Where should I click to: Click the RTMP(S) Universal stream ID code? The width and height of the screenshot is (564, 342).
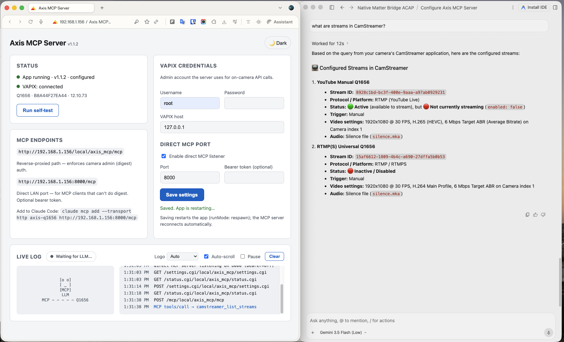(400, 157)
